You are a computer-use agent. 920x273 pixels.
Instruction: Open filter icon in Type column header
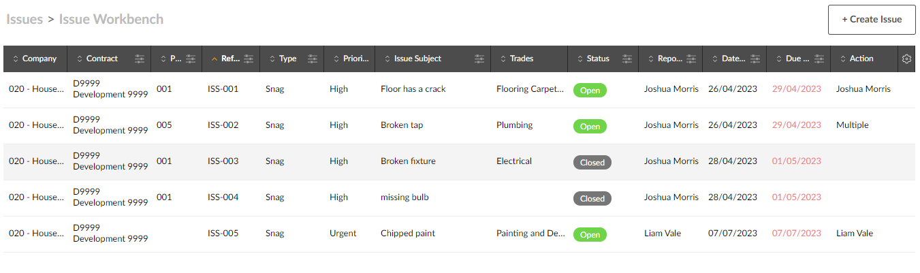[313, 59]
